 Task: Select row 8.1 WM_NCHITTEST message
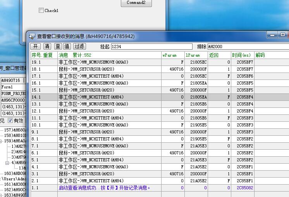coord(160,139)
